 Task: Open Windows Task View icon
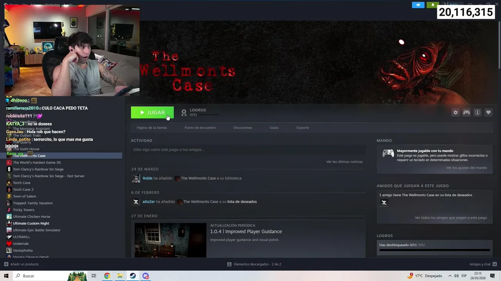pos(94,276)
